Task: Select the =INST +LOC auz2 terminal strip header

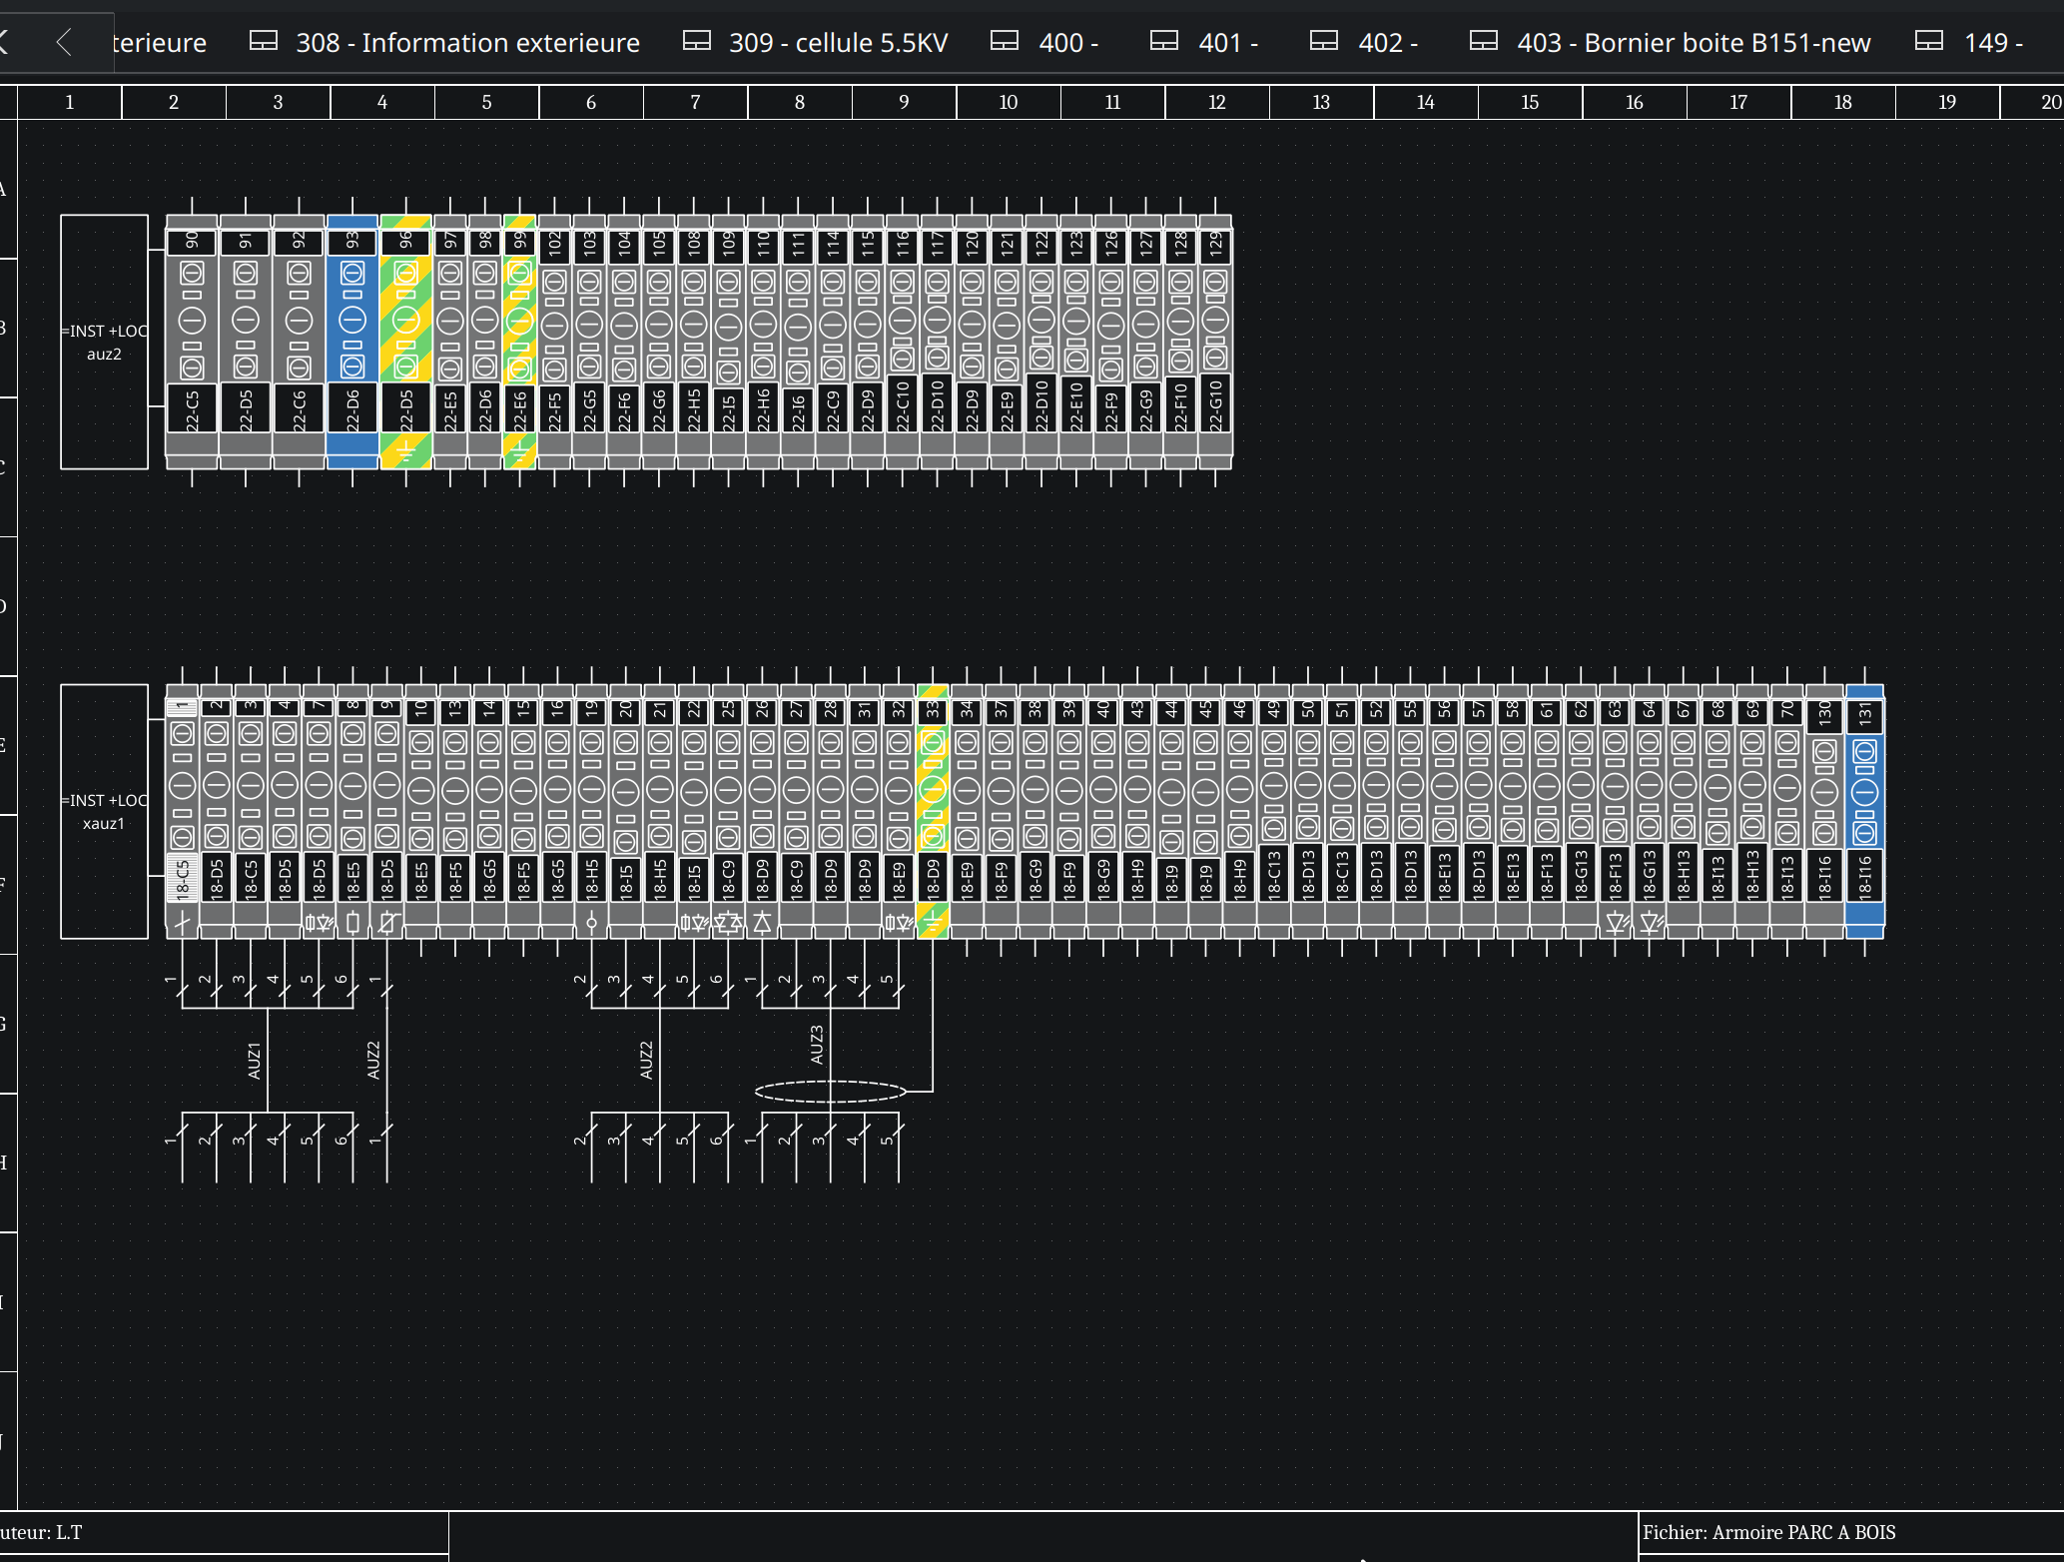Action: click(x=104, y=342)
